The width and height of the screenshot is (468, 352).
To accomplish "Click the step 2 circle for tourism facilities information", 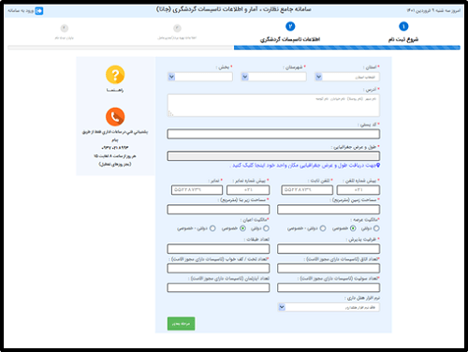I will click(x=290, y=26).
